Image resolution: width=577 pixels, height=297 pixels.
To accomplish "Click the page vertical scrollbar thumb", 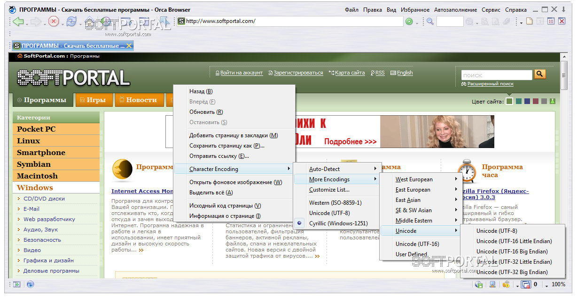I will coord(564,76).
